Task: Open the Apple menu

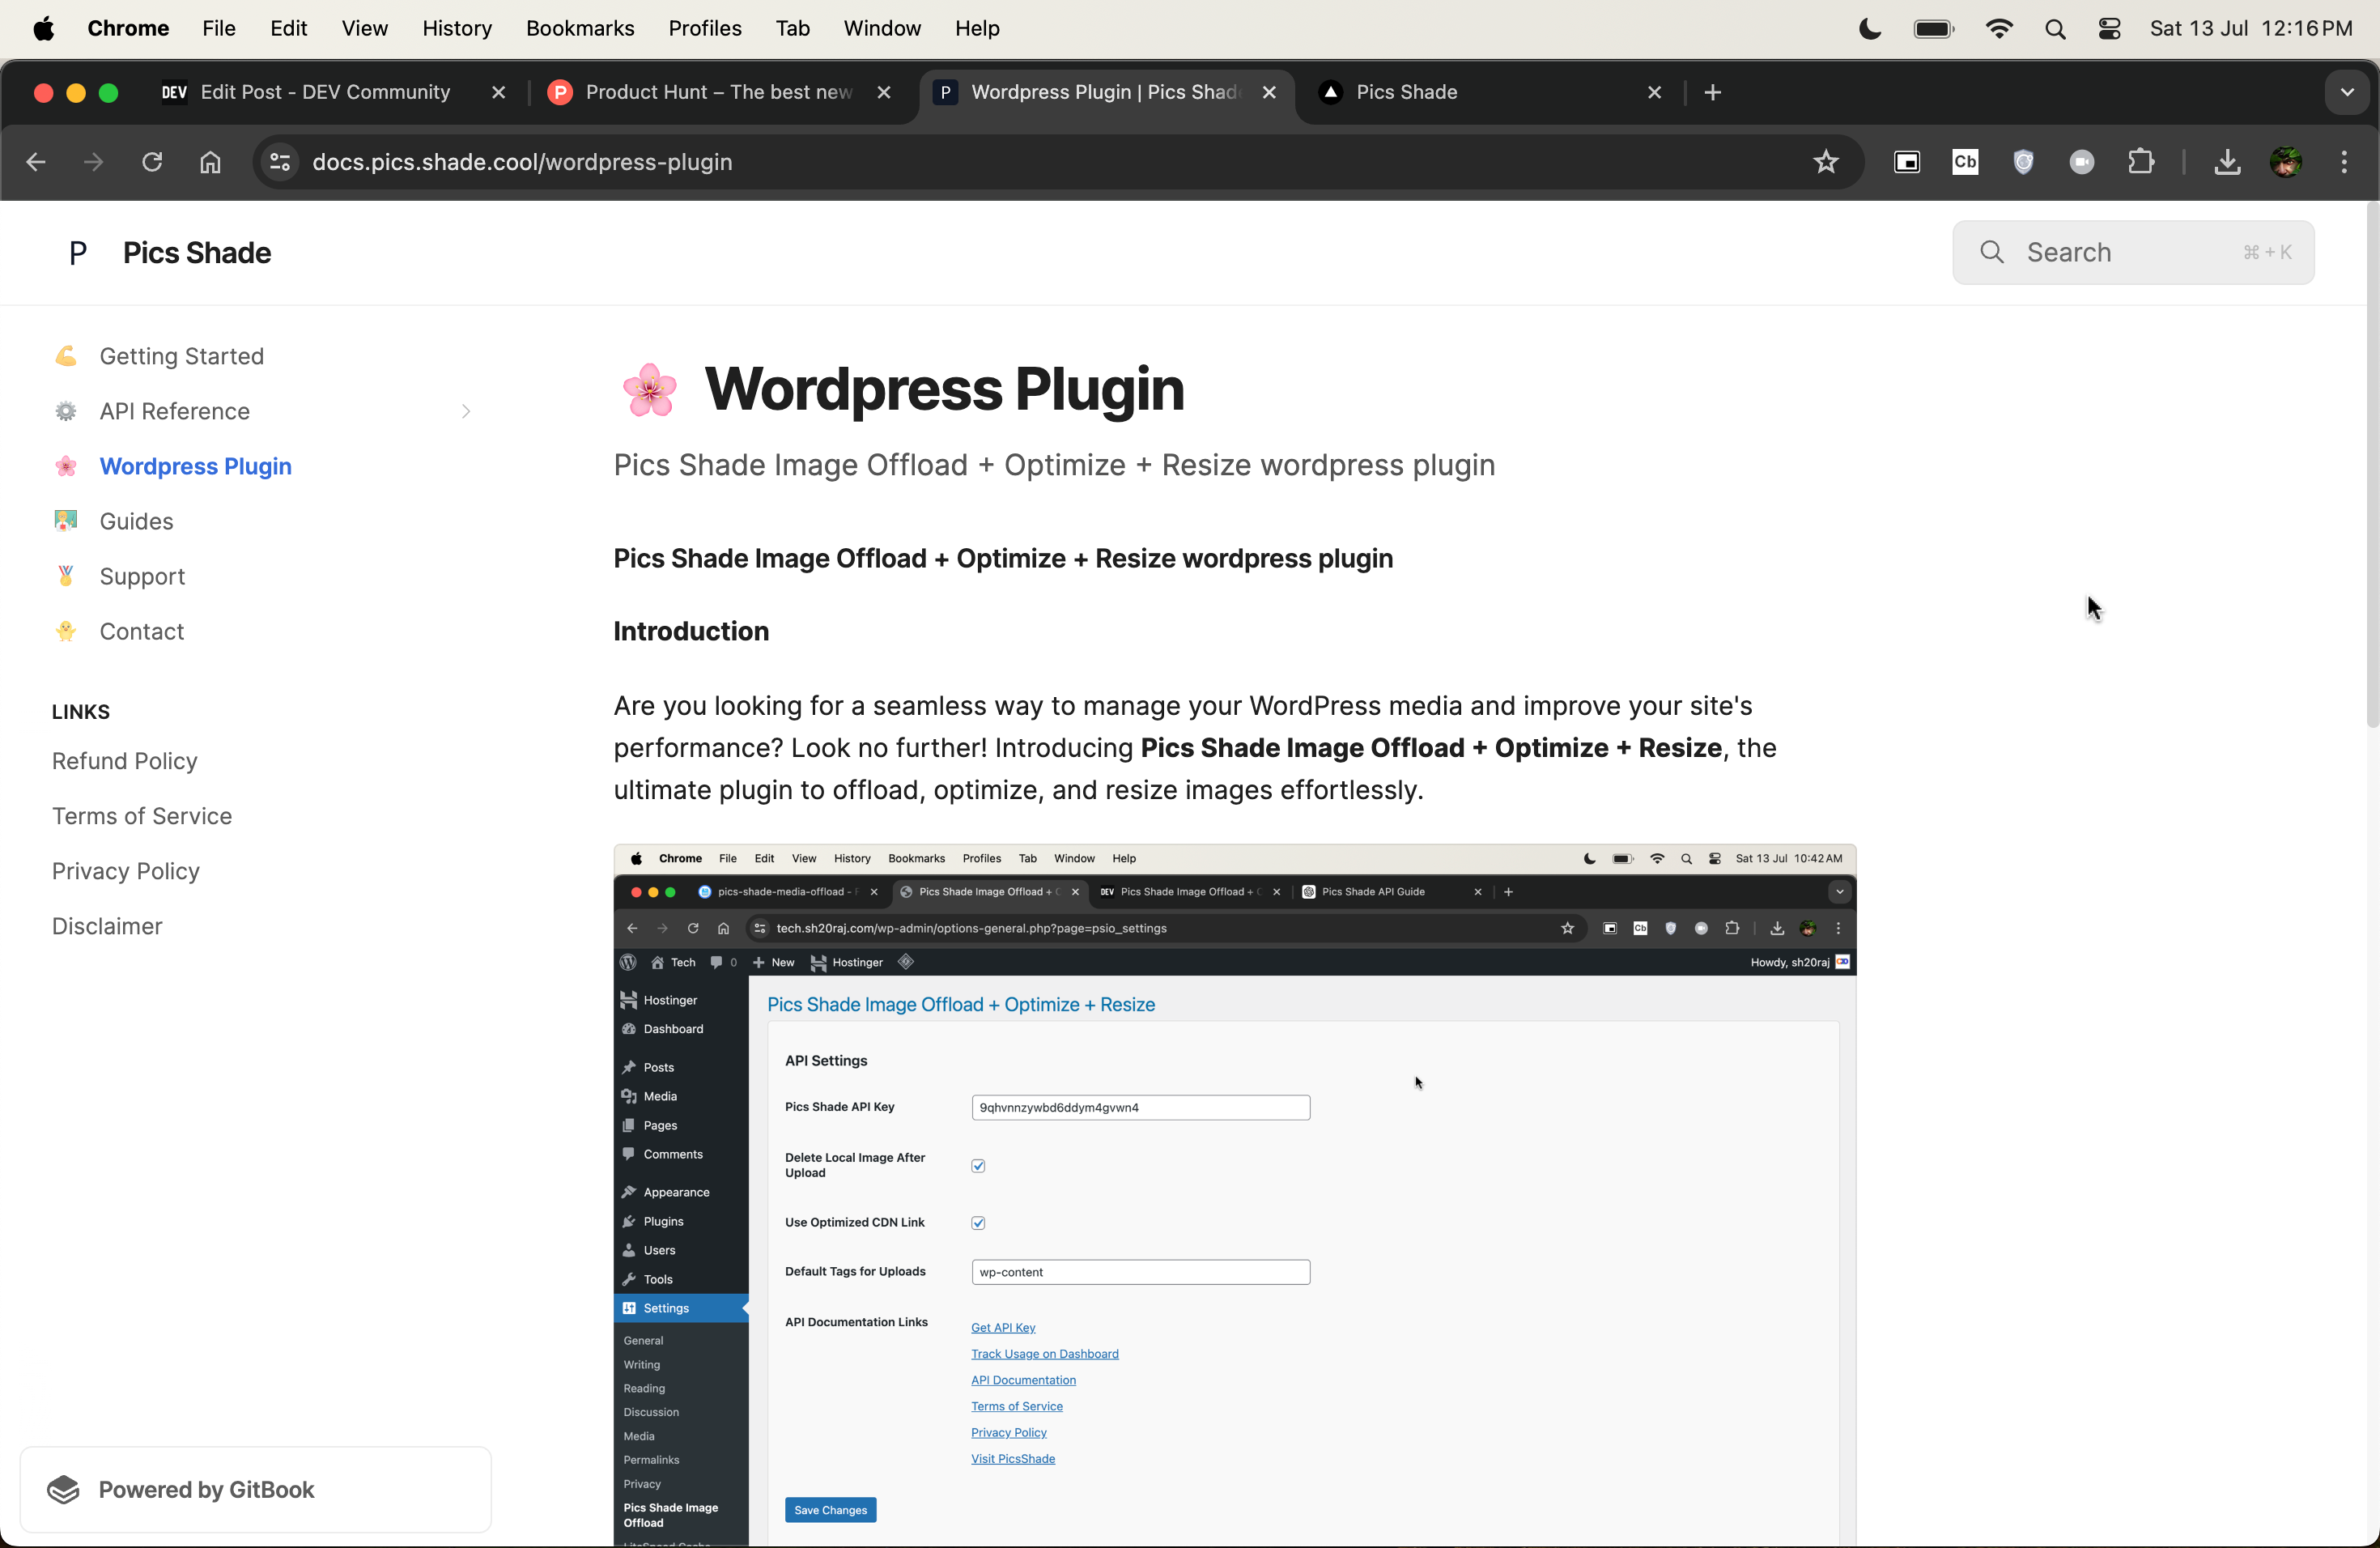Action: click(x=44, y=28)
